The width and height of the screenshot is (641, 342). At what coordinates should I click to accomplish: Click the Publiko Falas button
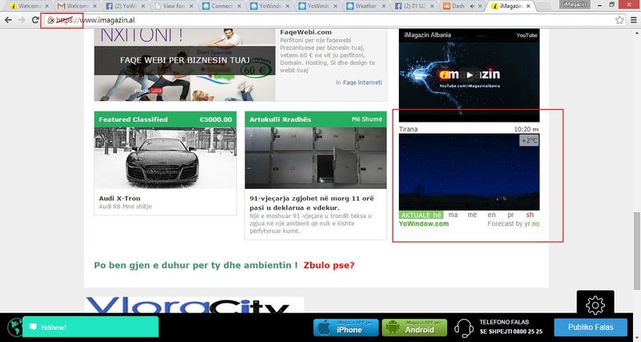[591, 328]
